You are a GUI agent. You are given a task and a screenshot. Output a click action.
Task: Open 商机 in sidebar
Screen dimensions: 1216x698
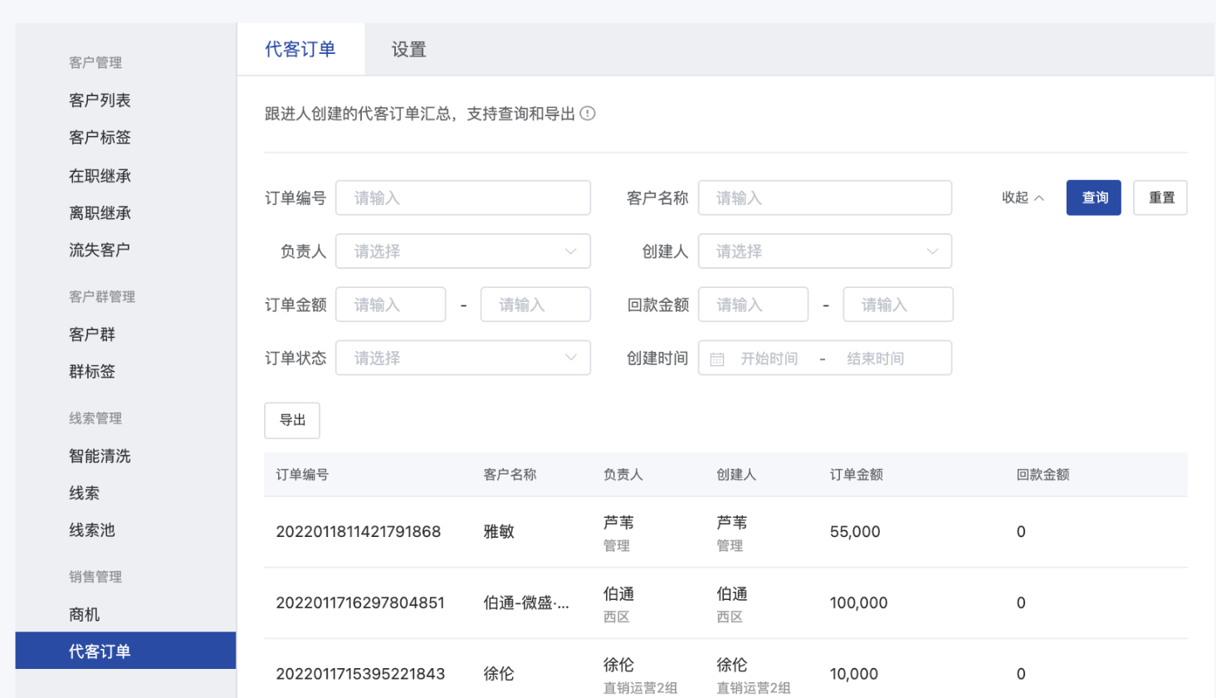(x=84, y=615)
